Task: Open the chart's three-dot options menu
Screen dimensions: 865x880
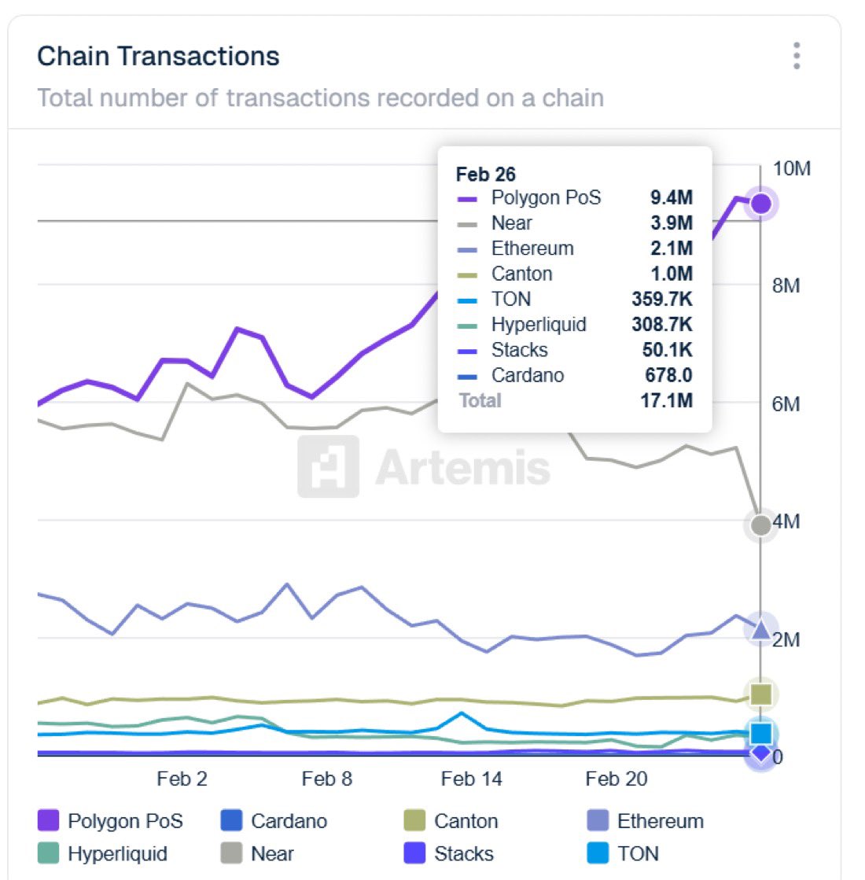Action: (797, 56)
